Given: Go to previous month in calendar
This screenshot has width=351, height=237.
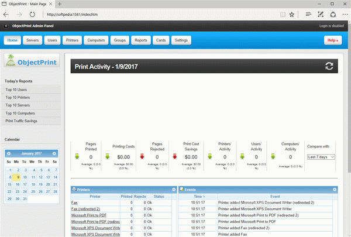Looking at the screenshot, I should coord(9,153).
